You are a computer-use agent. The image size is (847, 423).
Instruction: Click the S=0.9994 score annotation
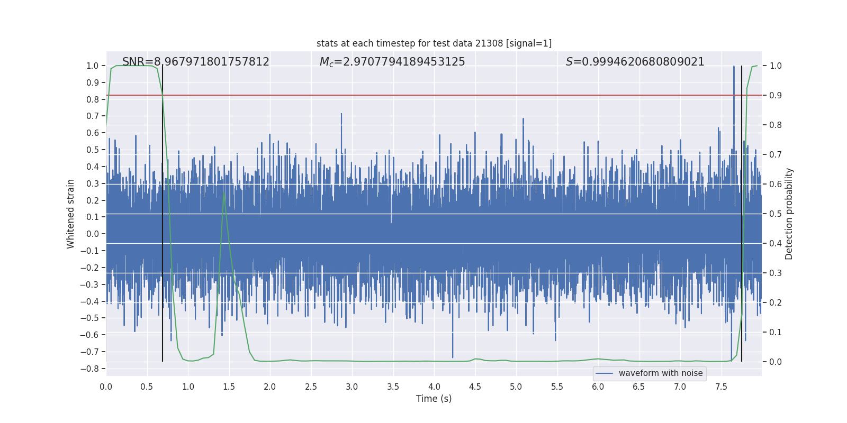click(x=635, y=62)
